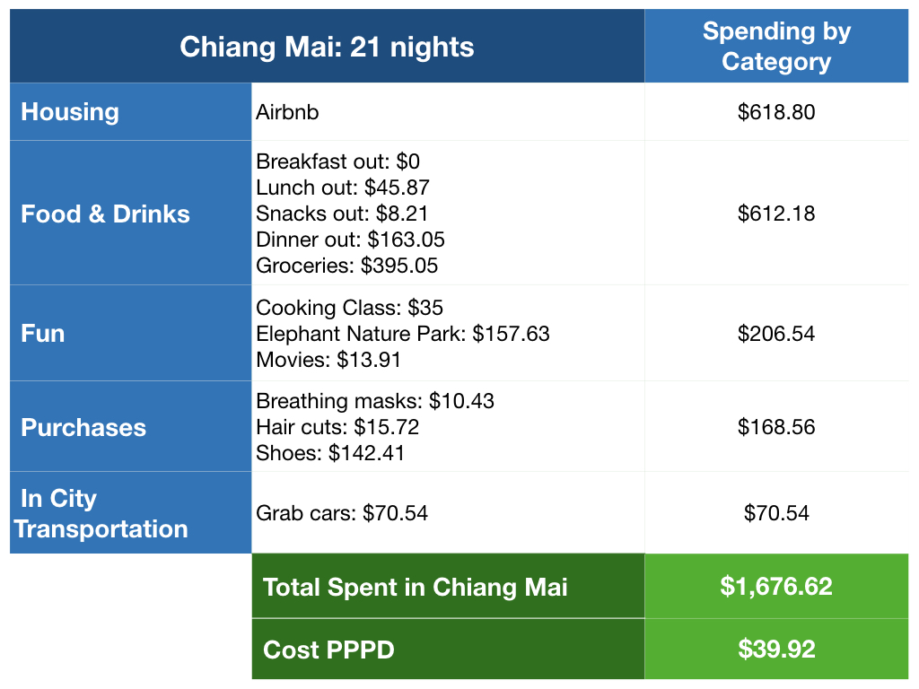Click the Fun category cell

(130, 333)
